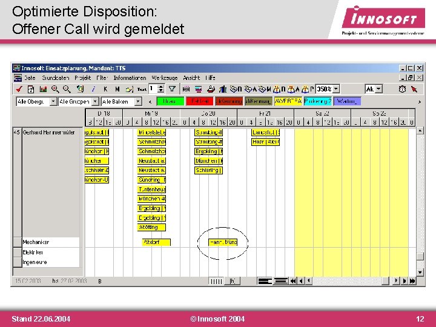Image resolution: width=436 pixels, height=327 pixels.
Task: Expand the Alle Obergr. combo box
Action: pyautogui.click(x=53, y=102)
